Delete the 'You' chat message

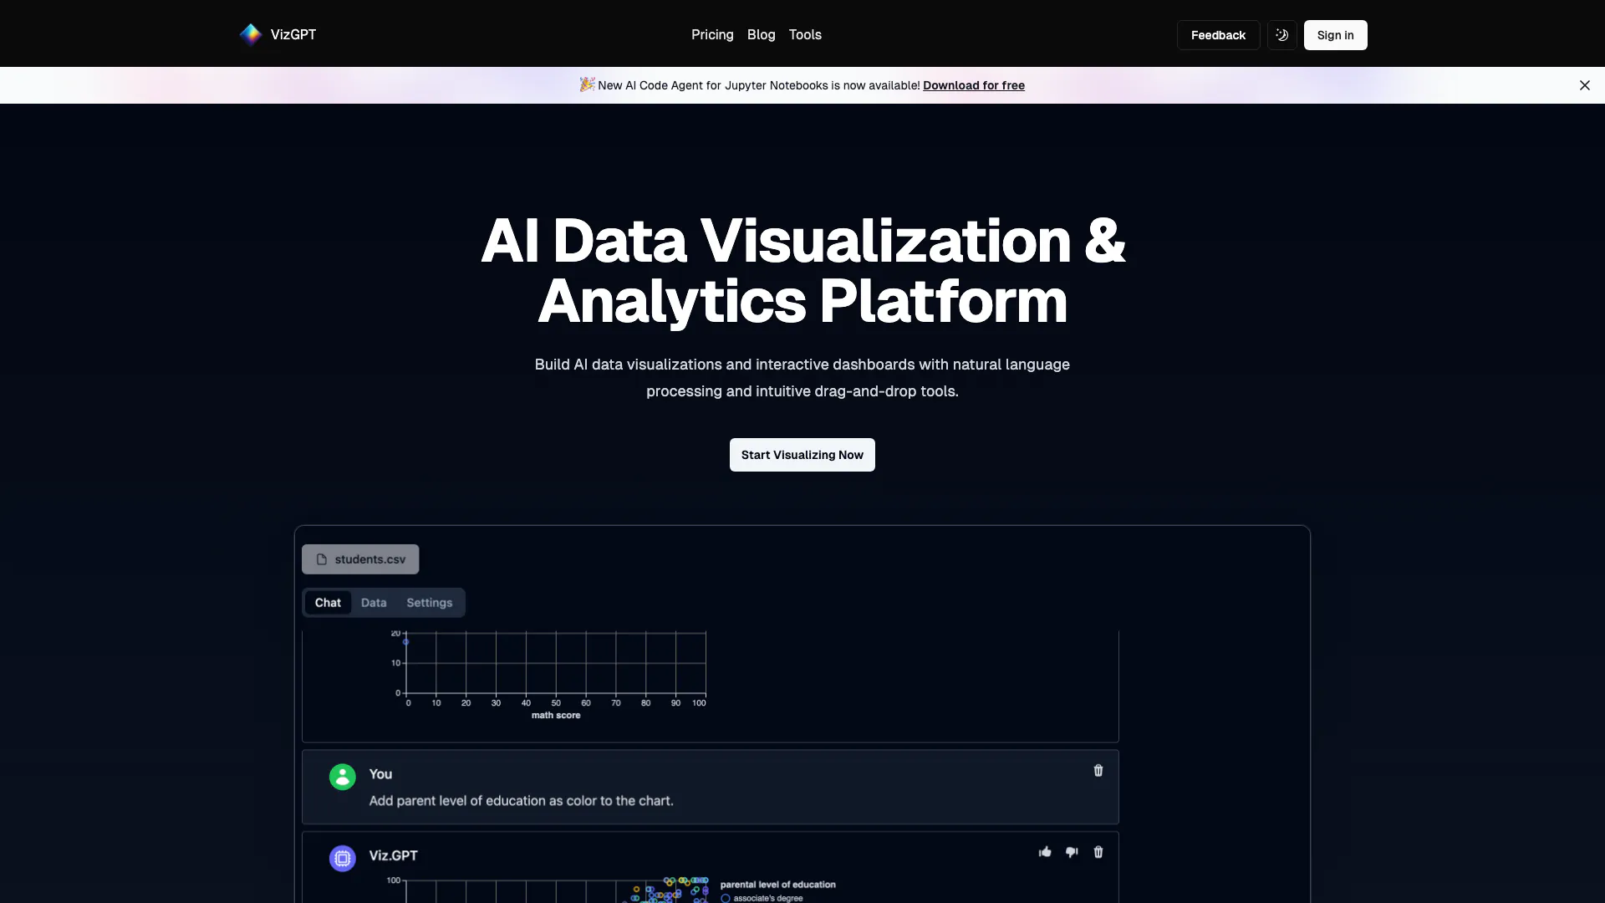point(1098,771)
